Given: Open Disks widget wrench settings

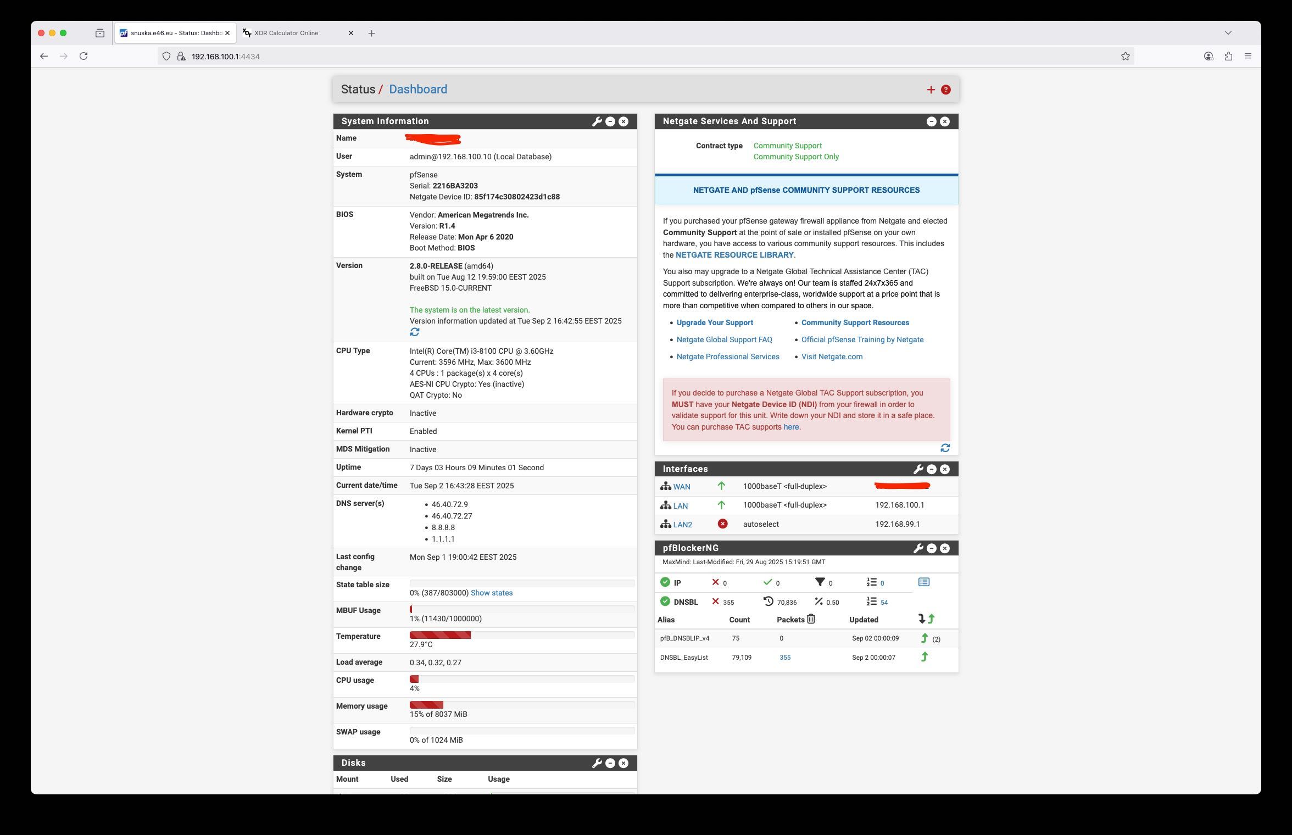Looking at the screenshot, I should [x=597, y=763].
